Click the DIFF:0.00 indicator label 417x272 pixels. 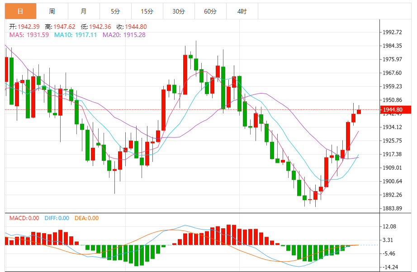click(x=57, y=218)
